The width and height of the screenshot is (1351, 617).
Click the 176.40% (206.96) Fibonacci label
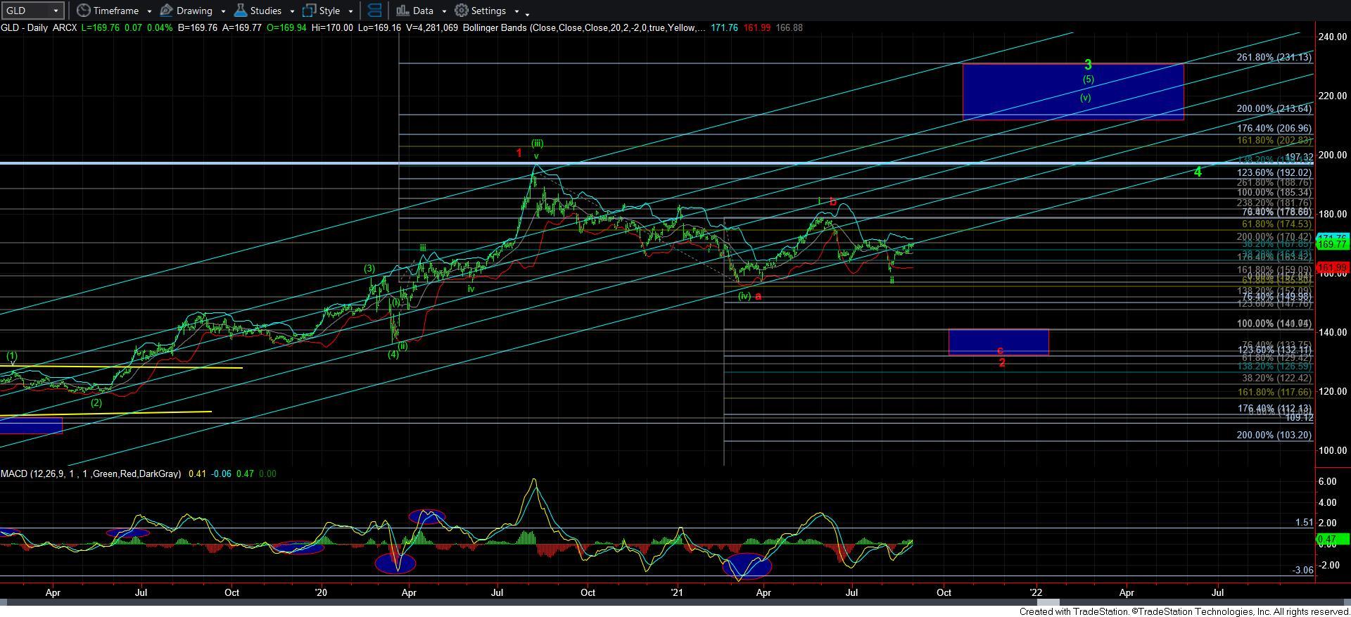click(1274, 129)
